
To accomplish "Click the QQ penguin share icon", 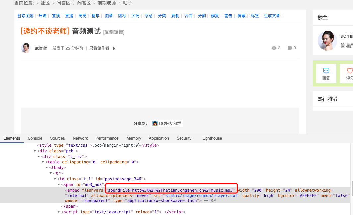I will [x=155, y=124].
